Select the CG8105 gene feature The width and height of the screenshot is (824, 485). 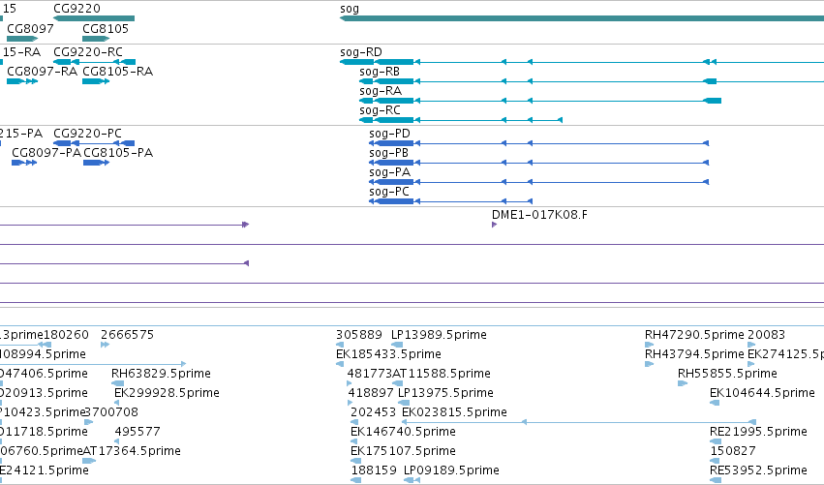(x=96, y=39)
